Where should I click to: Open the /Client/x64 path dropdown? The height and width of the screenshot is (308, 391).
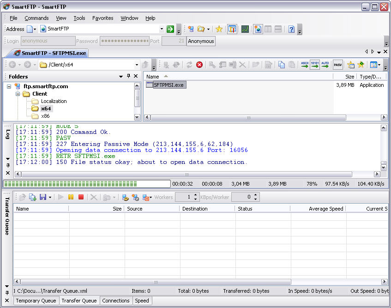click(137, 65)
